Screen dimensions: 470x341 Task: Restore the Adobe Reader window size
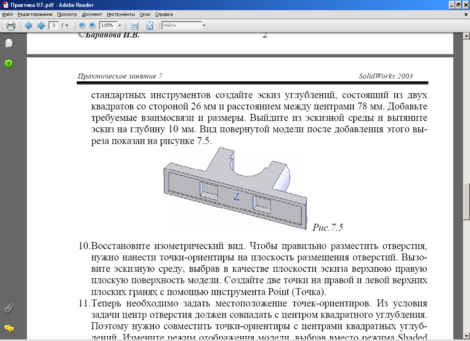tap(459, 5)
